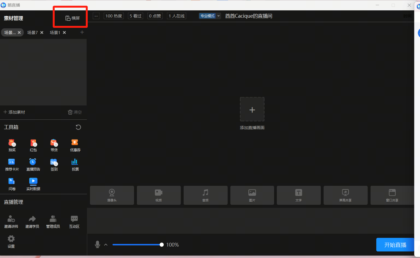Image resolution: width=420 pixels, height=258 pixels.
Task: Open the 优惠券 coupon tool
Action: pyautogui.click(x=75, y=145)
